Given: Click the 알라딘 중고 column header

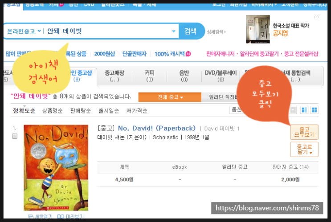Looking at the screenshot, I should [x=235, y=167].
